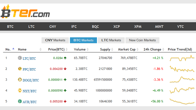This screenshot has width=196, height=110.
Task: Click the supply value 27046700
Action: [x=105, y=58]
